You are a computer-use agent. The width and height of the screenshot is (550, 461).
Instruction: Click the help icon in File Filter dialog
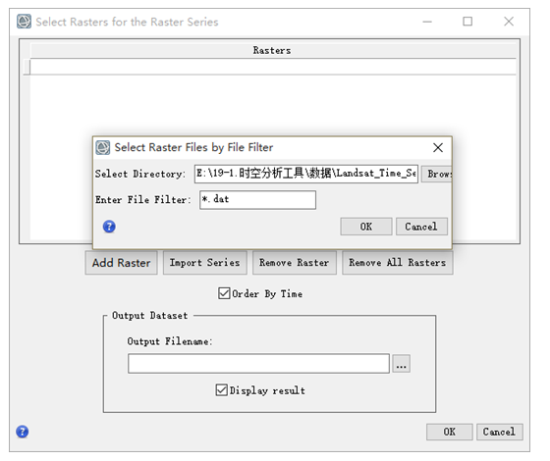(x=109, y=227)
